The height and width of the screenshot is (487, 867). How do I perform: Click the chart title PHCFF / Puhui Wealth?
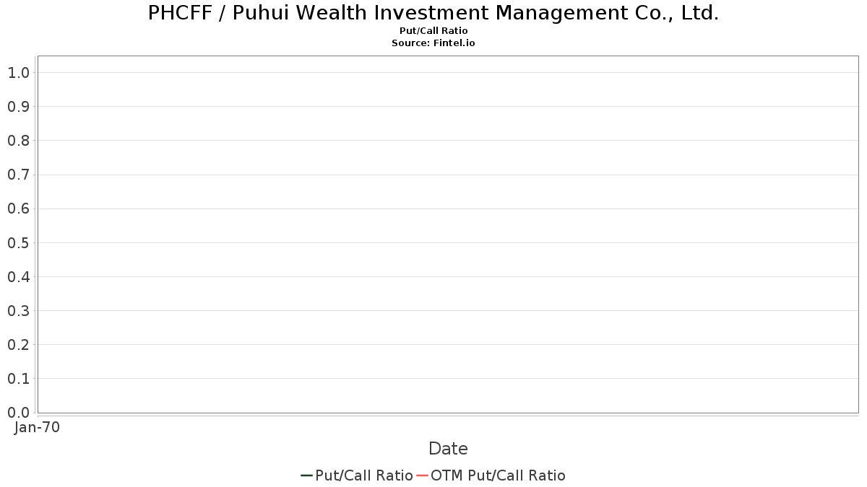[433, 13]
